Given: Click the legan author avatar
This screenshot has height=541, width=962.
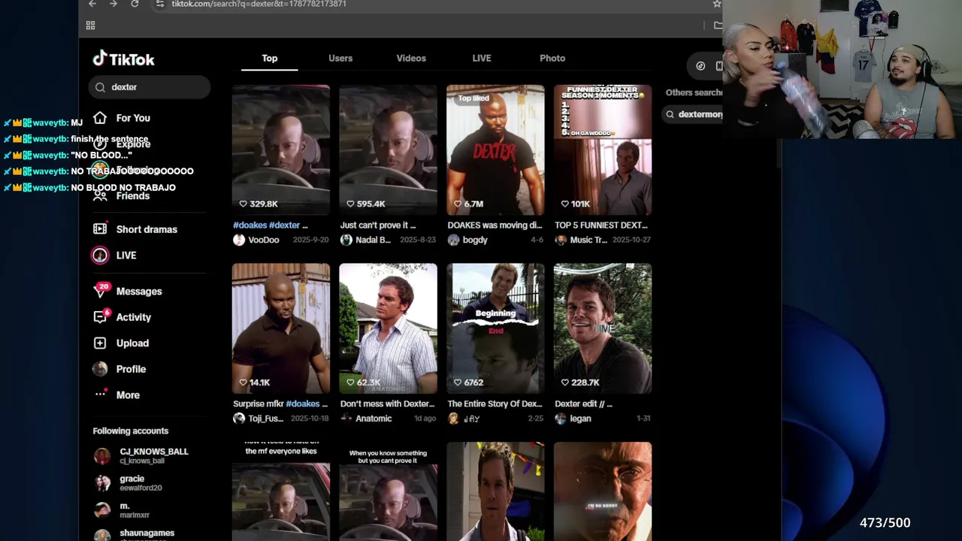Looking at the screenshot, I should click(x=561, y=419).
